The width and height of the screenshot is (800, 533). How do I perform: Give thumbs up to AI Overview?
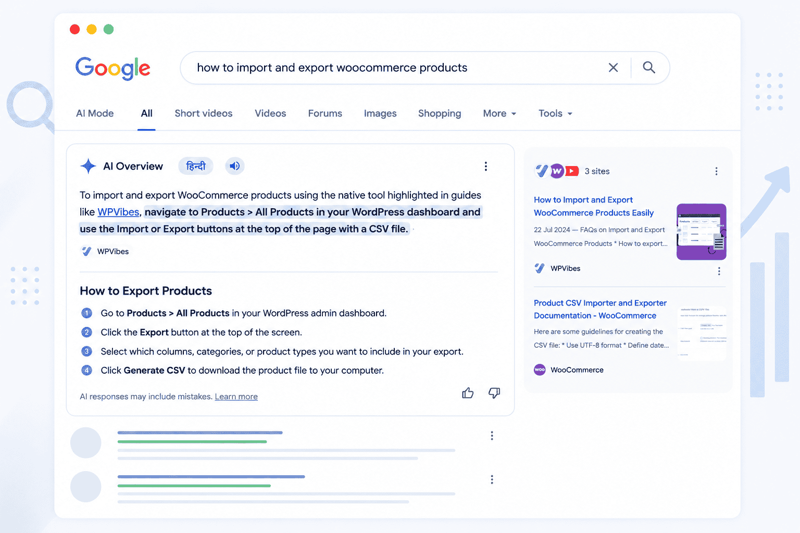click(468, 393)
